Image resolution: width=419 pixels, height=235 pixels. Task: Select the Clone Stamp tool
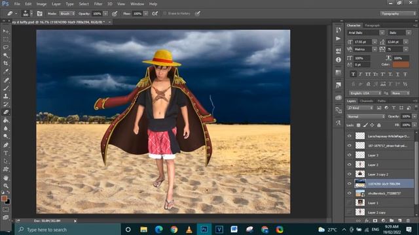click(6, 96)
